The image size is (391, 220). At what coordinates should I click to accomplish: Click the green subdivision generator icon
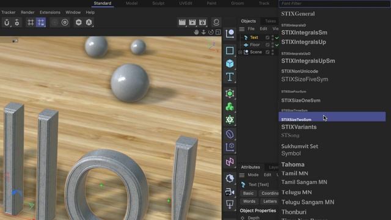[230, 94]
